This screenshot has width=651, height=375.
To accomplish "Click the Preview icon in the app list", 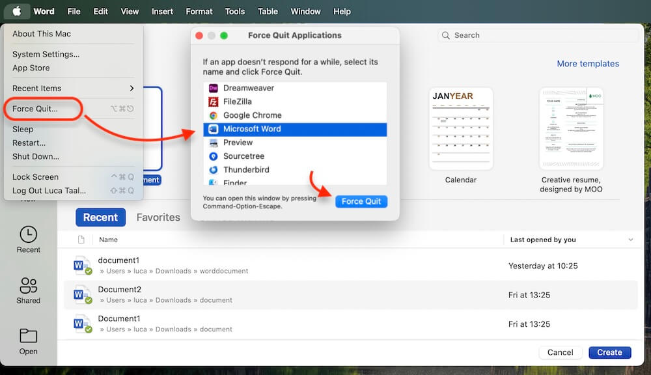I will pyautogui.click(x=214, y=143).
